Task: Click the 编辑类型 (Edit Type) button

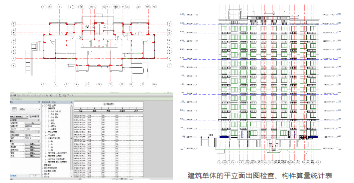Action: point(34,116)
